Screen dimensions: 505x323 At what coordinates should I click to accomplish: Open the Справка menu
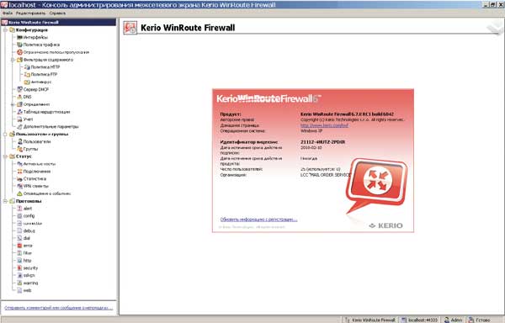coord(57,13)
